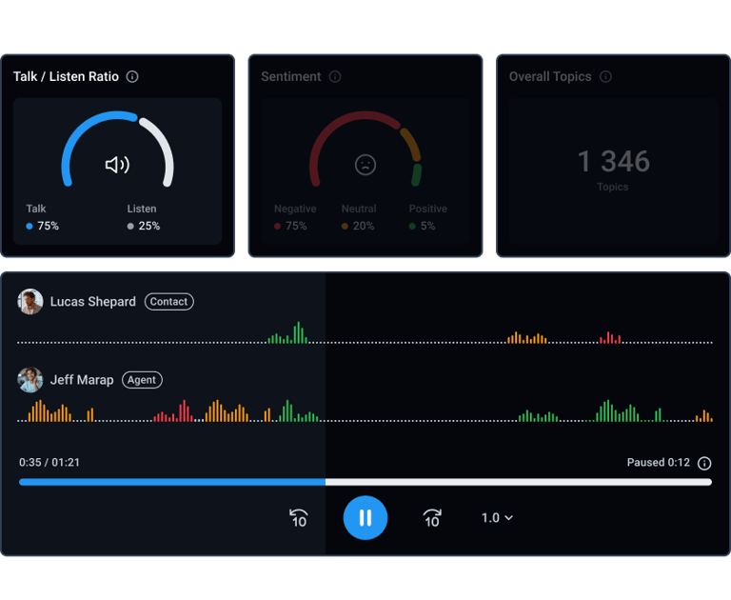Click Lucas Shepard's avatar
731x600 pixels.
(30, 301)
